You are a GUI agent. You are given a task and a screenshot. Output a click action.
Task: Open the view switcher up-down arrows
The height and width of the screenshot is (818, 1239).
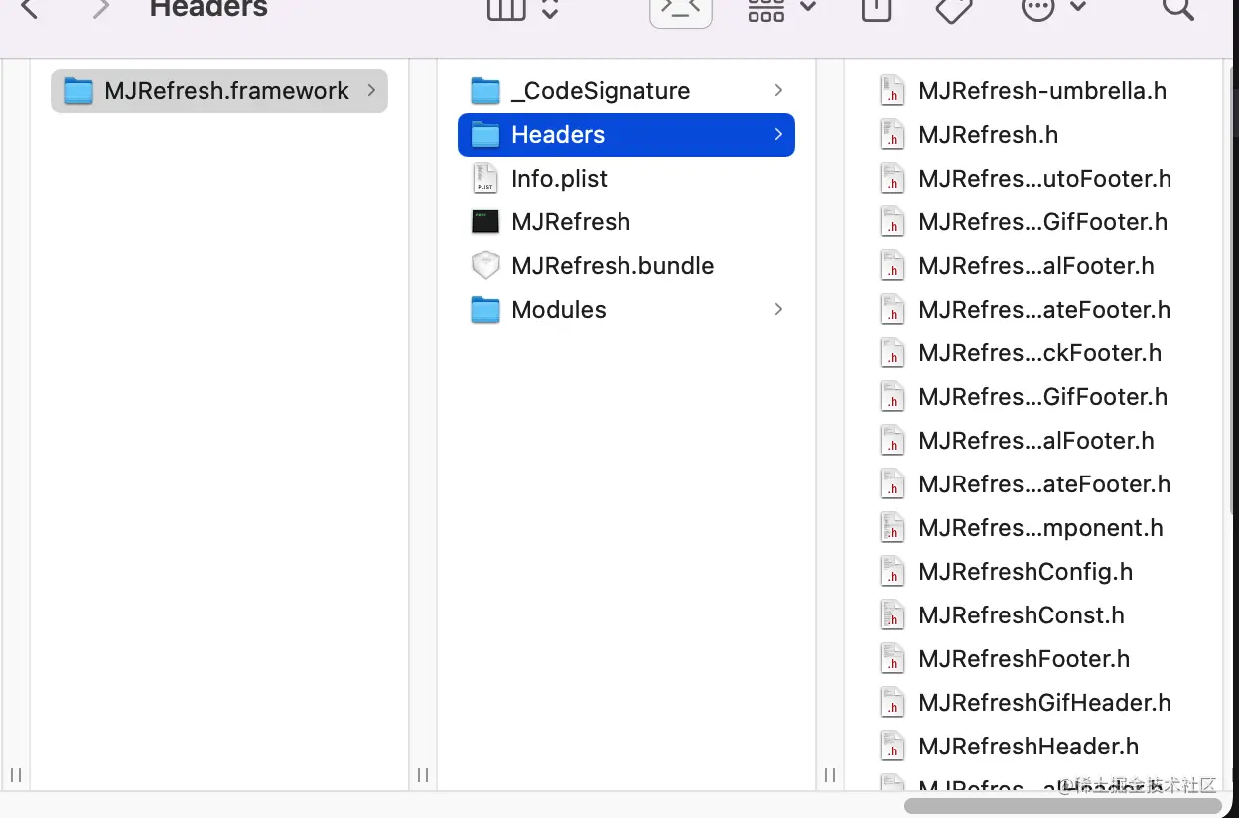click(550, 9)
